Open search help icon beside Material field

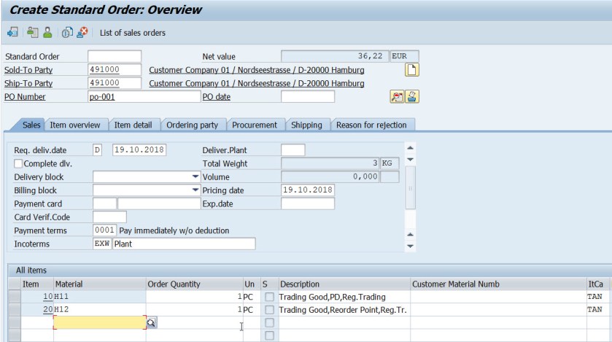coord(152,322)
